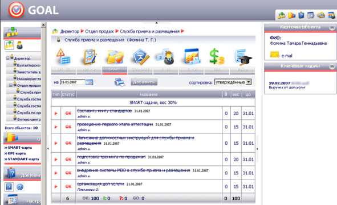Open the help book icon in top toolbar

(x=301, y=15)
